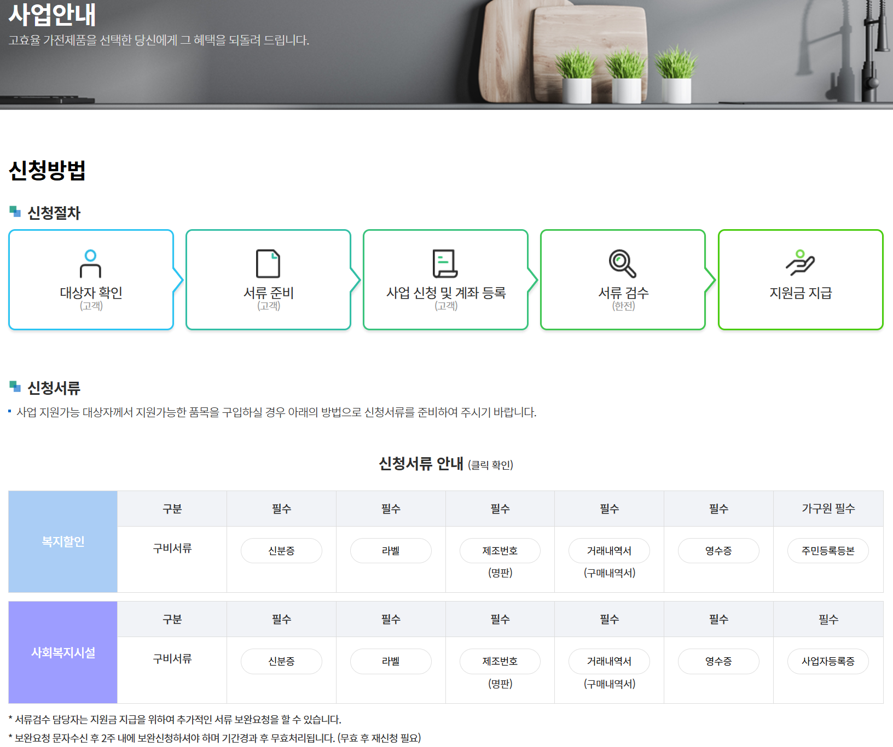
Task: Click the 사업자등록증 button in 사회복지시설 row
Action: [828, 661]
